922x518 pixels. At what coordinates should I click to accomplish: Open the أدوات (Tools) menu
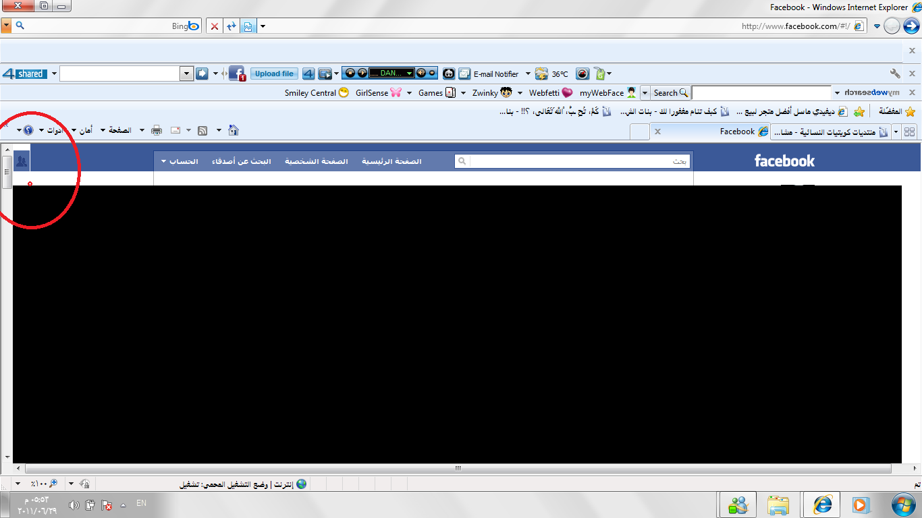point(51,130)
